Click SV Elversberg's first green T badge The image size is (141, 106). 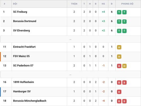pos(119,31)
